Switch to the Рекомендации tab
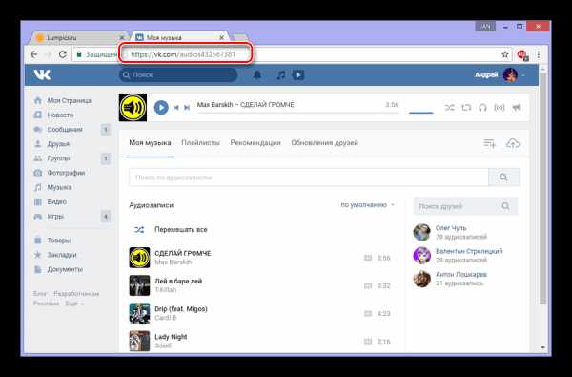The width and height of the screenshot is (572, 377). tap(255, 143)
